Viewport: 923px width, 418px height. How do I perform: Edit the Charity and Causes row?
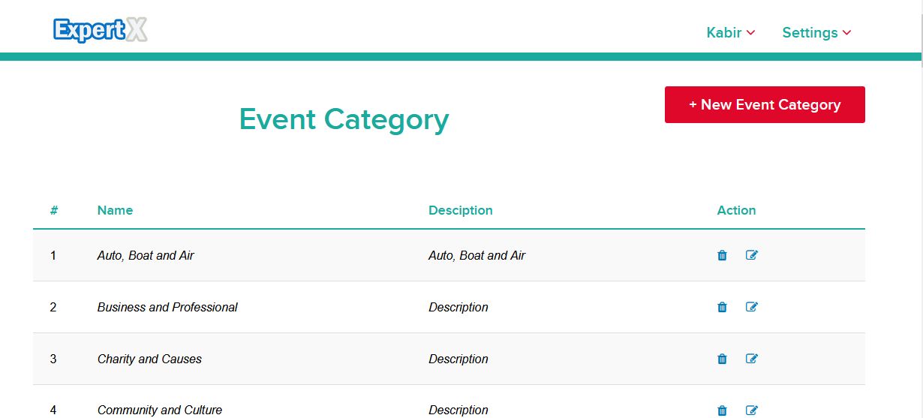tap(752, 359)
